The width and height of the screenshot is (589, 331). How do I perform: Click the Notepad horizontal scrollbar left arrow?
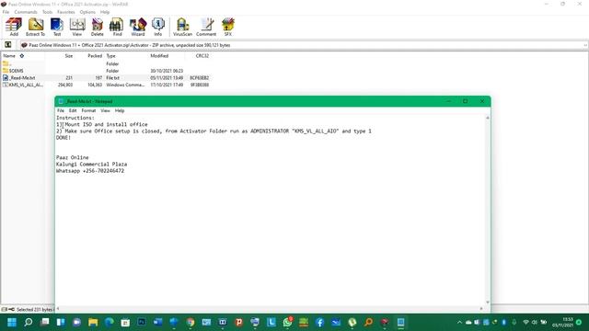tap(58, 309)
